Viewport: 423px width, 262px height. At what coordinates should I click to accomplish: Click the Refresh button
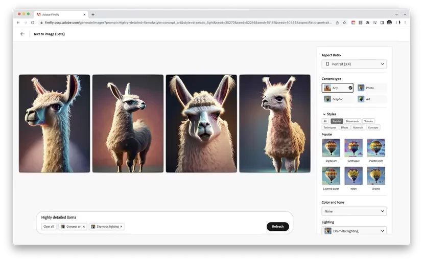277,227
